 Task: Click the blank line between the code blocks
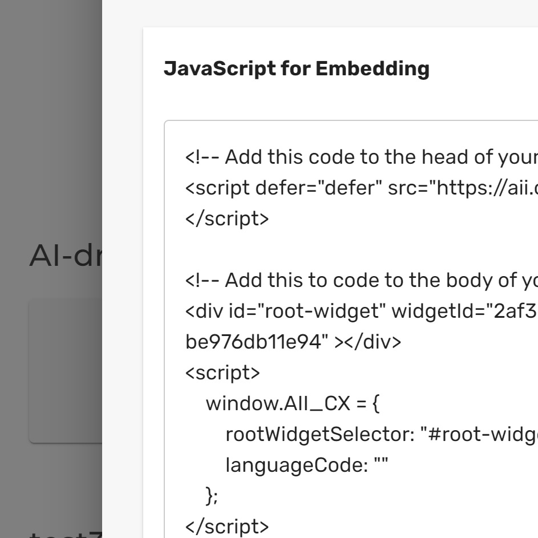[x=342, y=249]
